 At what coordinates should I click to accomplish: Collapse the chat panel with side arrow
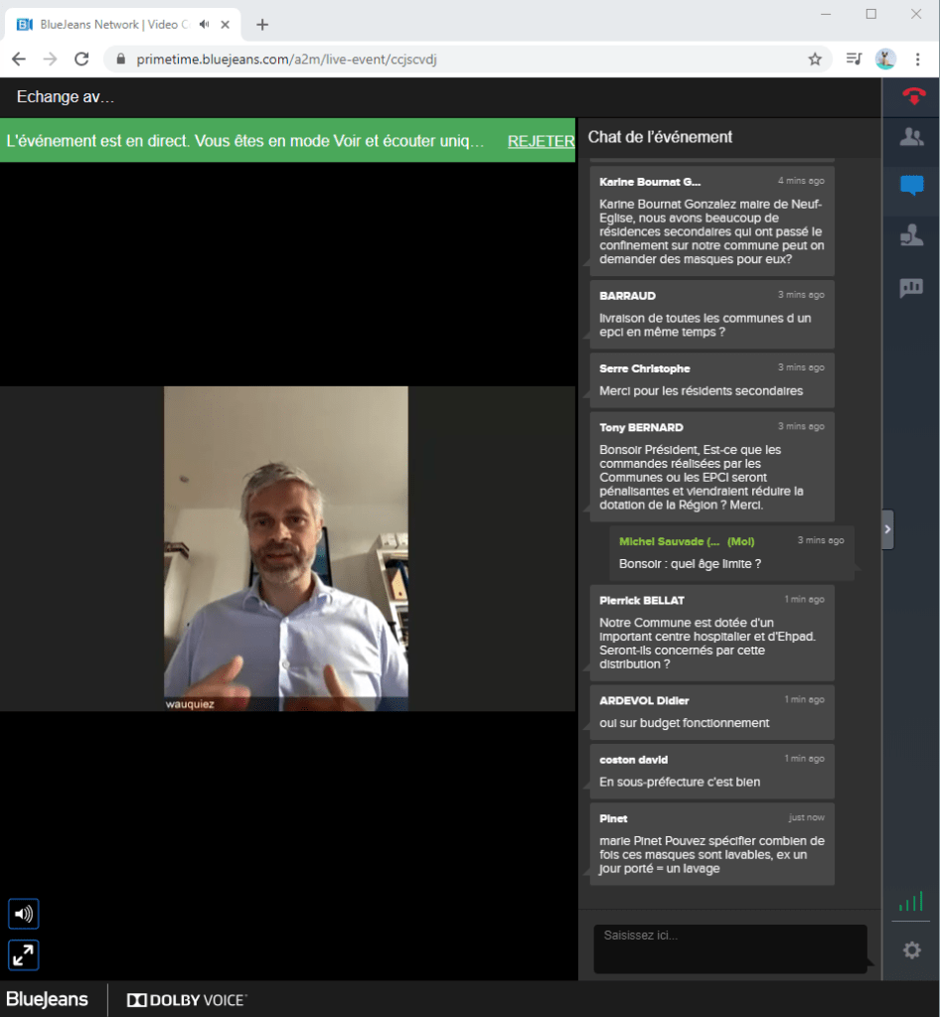coord(887,529)
